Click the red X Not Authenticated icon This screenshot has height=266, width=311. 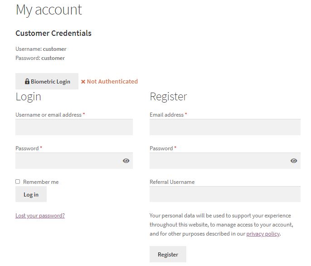click(83, 82)
